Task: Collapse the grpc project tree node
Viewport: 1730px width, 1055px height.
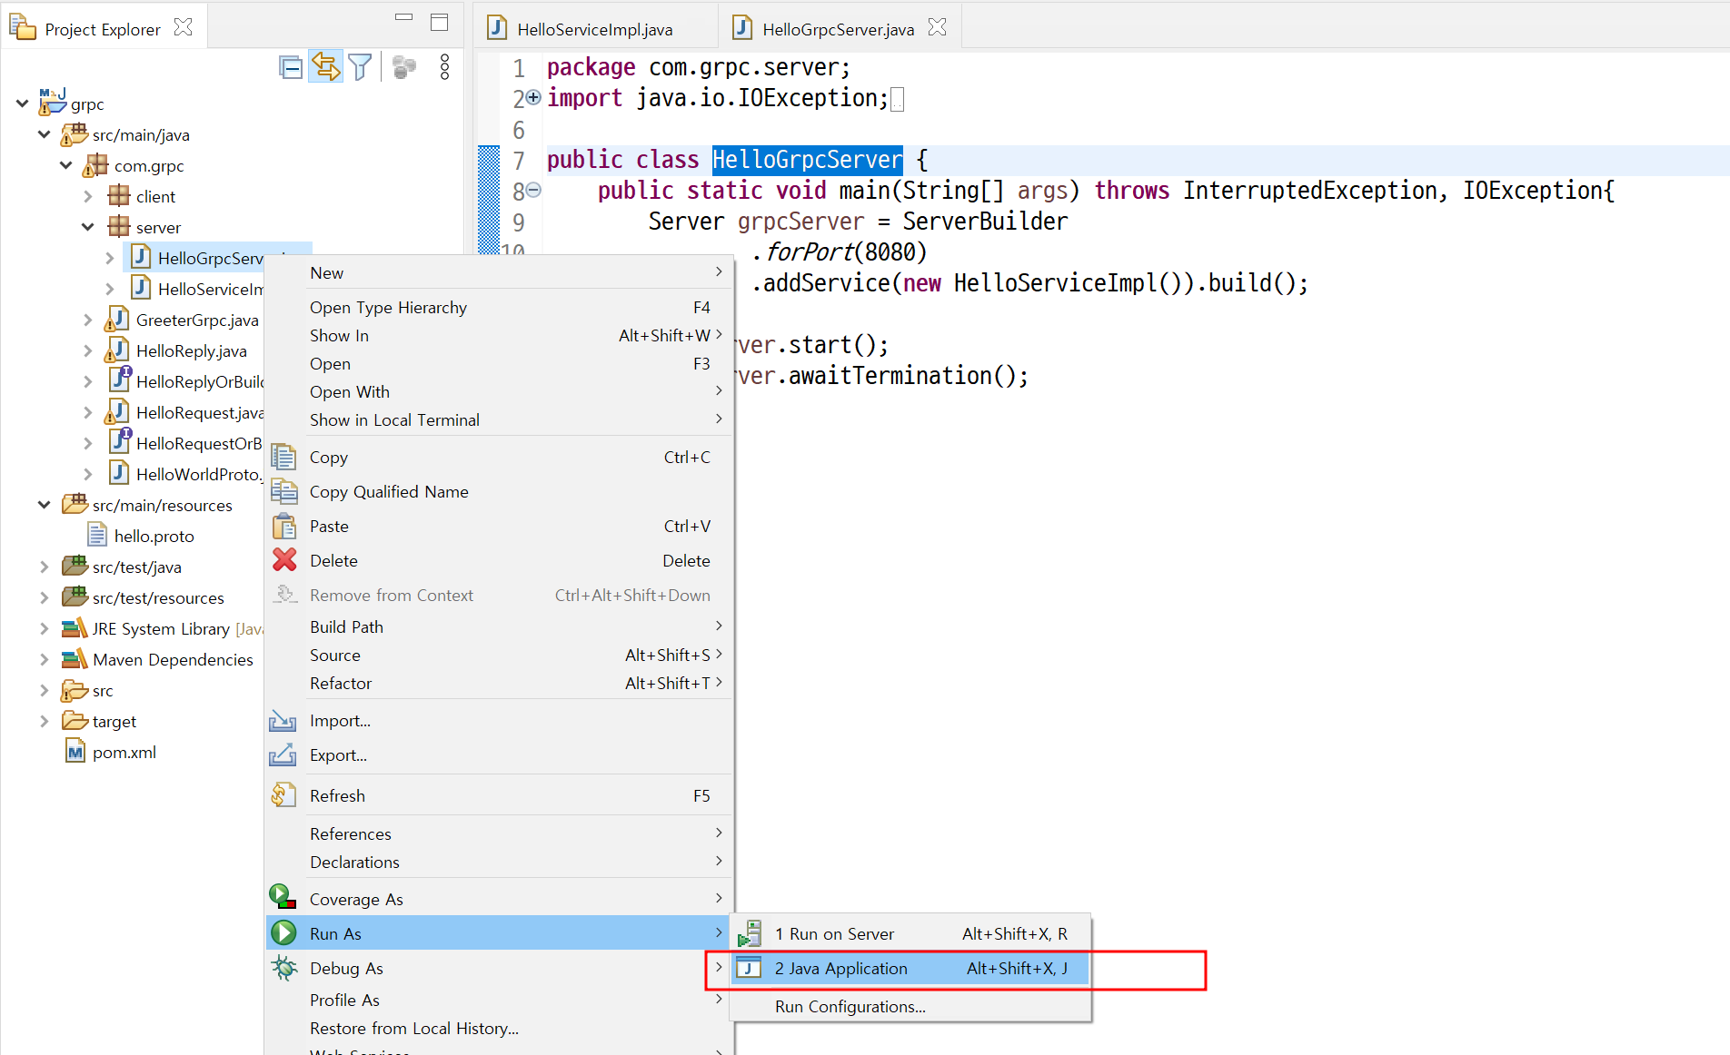Action: 22,104
